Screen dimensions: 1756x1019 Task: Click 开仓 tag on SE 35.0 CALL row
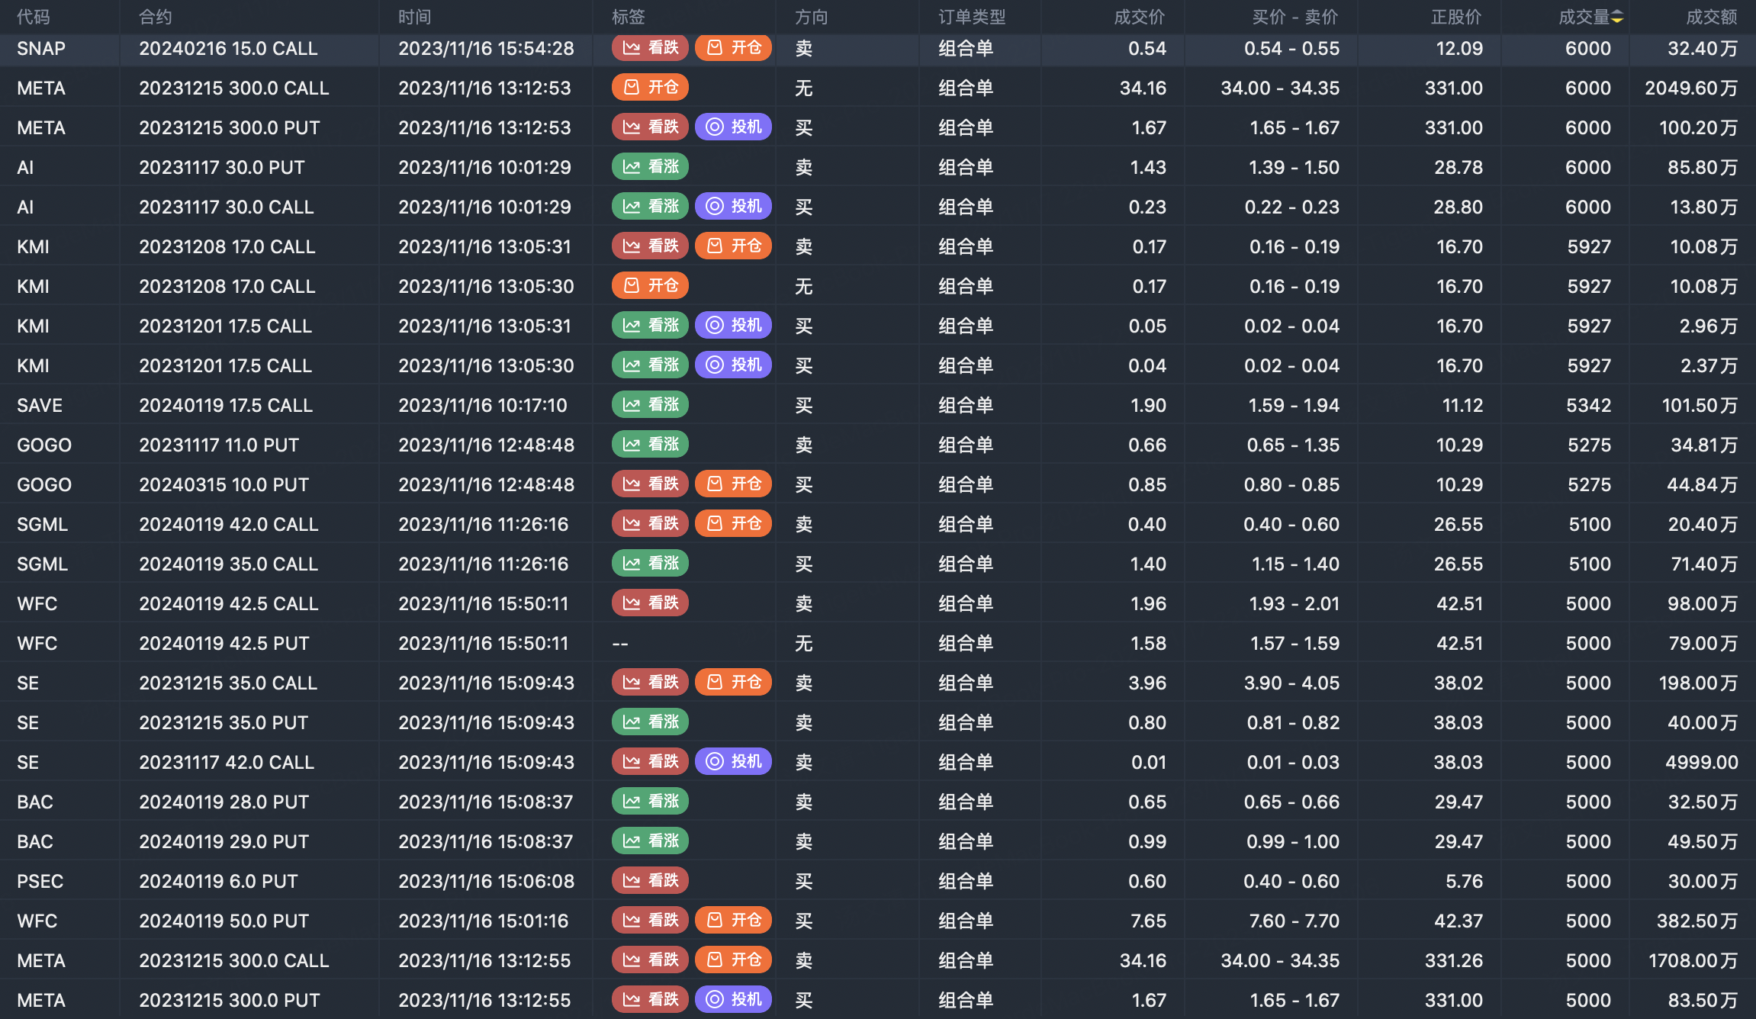pyautogui.click(x=733, y=683)
